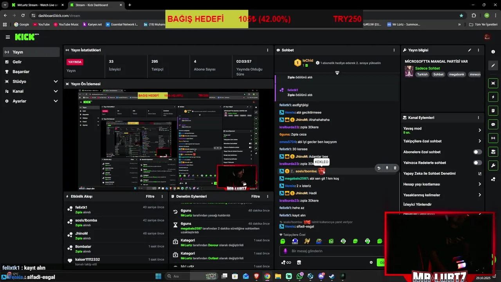Viewport: 501px width, 282px height.
Task: Expand the Ayarlar sidebar submenu
Action: pyautogui.click(x=31, y=101)
